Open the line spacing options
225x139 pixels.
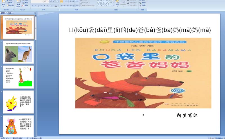point(77,1)
